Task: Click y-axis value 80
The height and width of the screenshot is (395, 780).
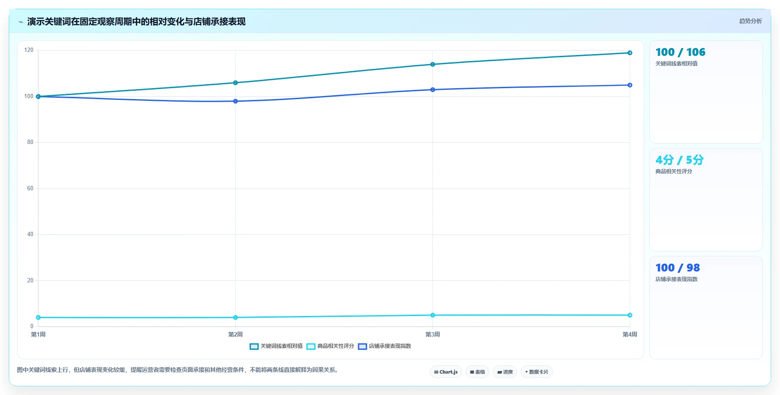Action: [x=30, y=142]
